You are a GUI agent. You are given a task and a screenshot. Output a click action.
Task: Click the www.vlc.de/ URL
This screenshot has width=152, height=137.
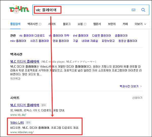[x=18, y=115]
